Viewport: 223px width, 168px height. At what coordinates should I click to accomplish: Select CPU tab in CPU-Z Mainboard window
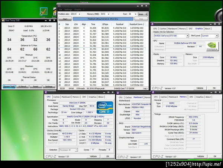coord(120,97)
